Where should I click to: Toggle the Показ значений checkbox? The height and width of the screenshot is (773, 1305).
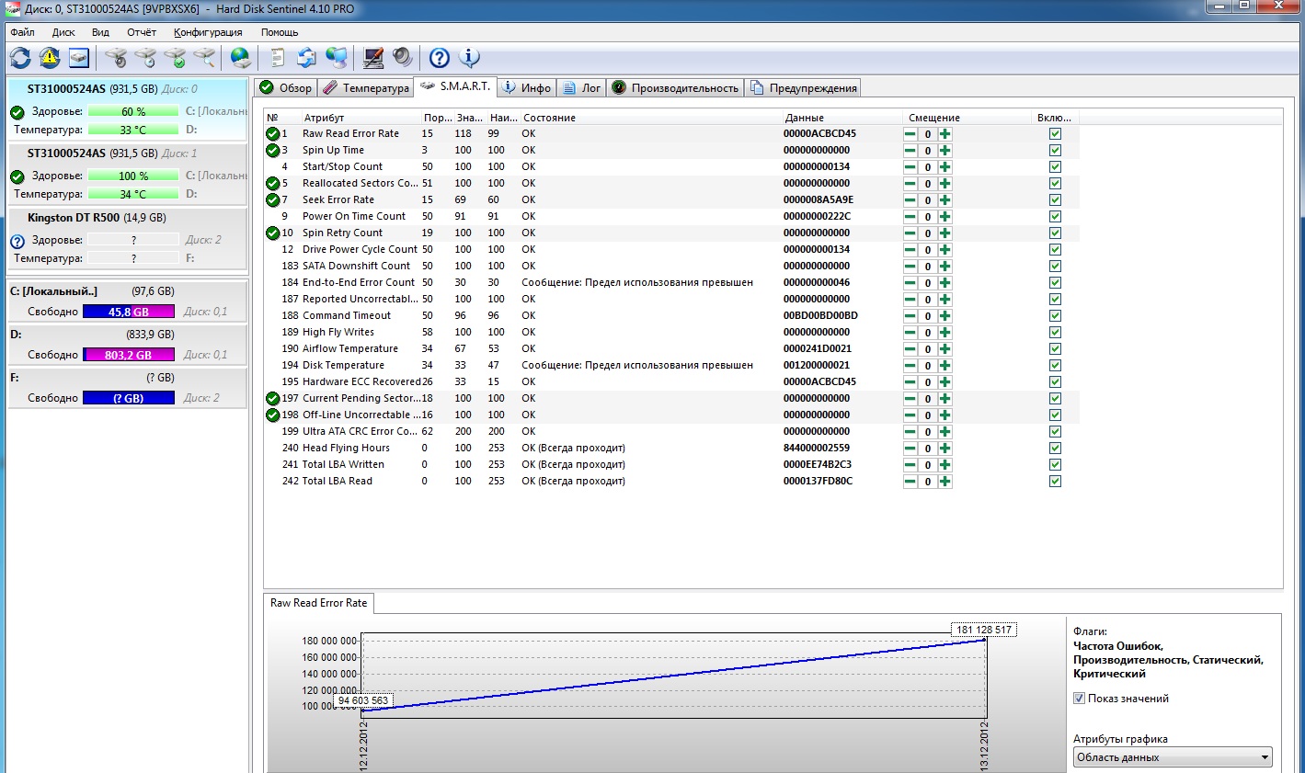click(x=1080, y=699)
